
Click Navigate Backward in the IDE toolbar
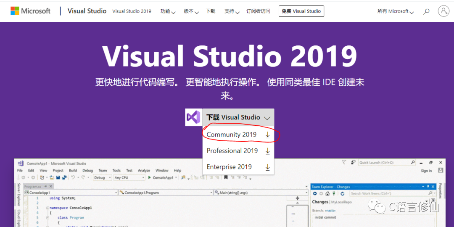[x=24, y=177]
